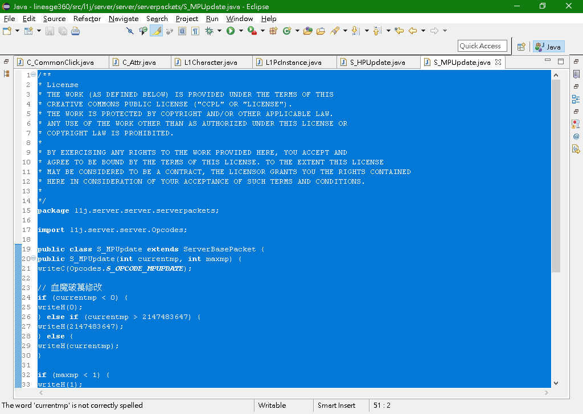Screen dimensions: 583x414
Task: Open the Project menu
Action: (x=187, y=19)
